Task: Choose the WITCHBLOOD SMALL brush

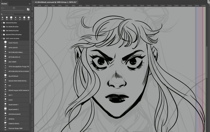Action: pos(16,52)
